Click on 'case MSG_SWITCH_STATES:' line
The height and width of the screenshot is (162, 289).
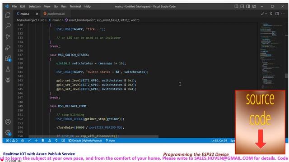[69, 55]
